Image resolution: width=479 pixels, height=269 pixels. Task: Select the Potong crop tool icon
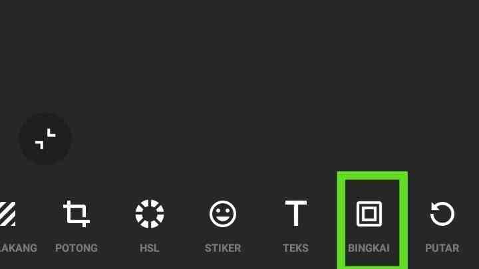coord(77,214)
